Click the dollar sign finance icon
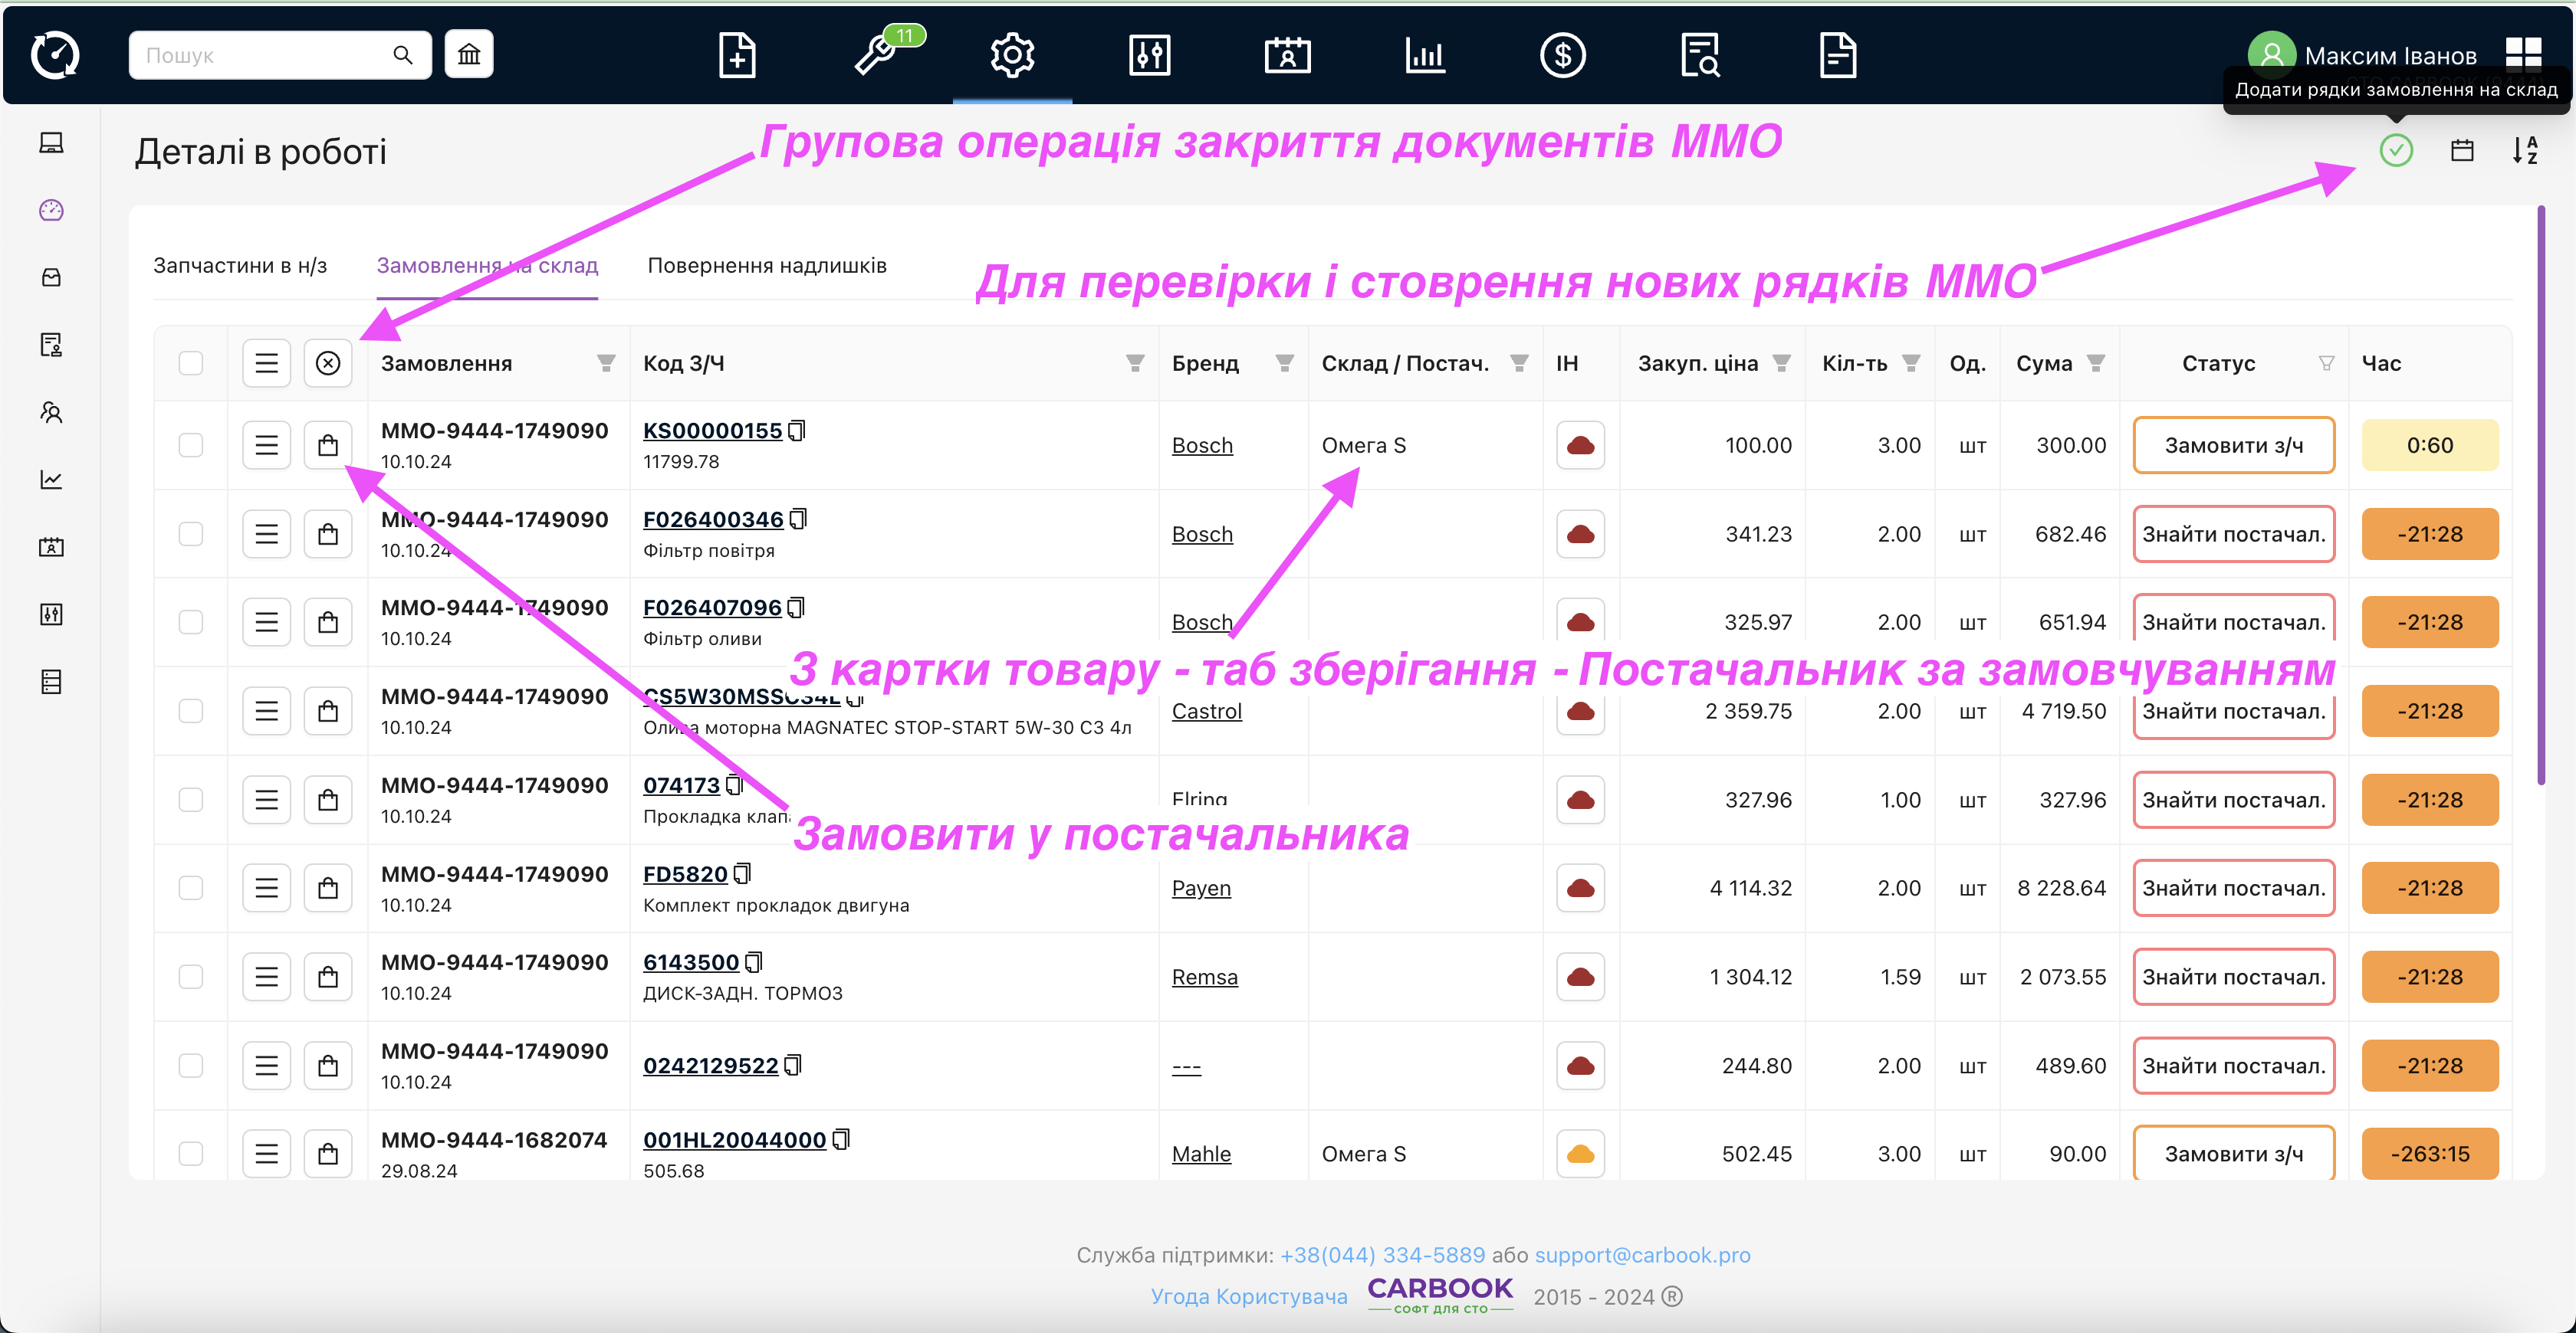Image resolution: width=2576 pixels, height=1333 pixels. [1562, 54]
